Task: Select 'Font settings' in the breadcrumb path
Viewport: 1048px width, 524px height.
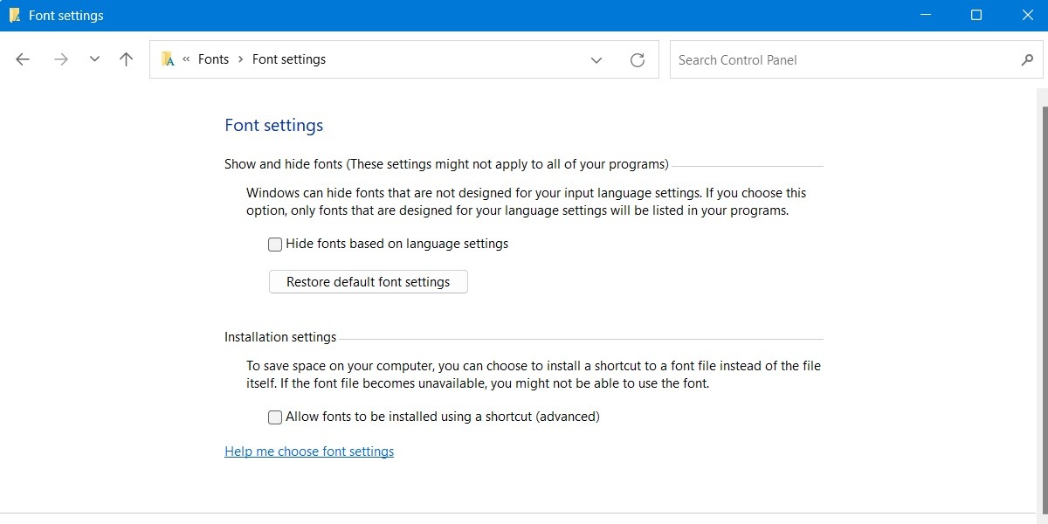Action: pos(288,59)
